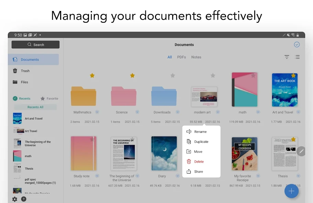Expand options arrow for Downloads folder
This screenshot has height=203, width=313.
tap(178, 112)
